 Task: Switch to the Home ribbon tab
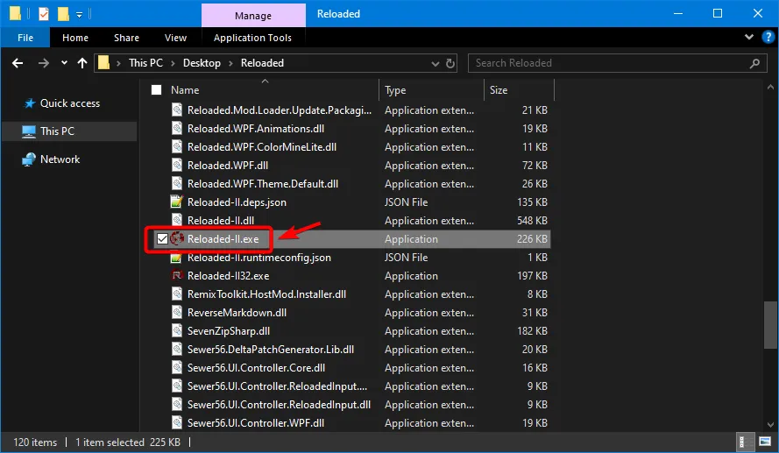tap(75, 38)
